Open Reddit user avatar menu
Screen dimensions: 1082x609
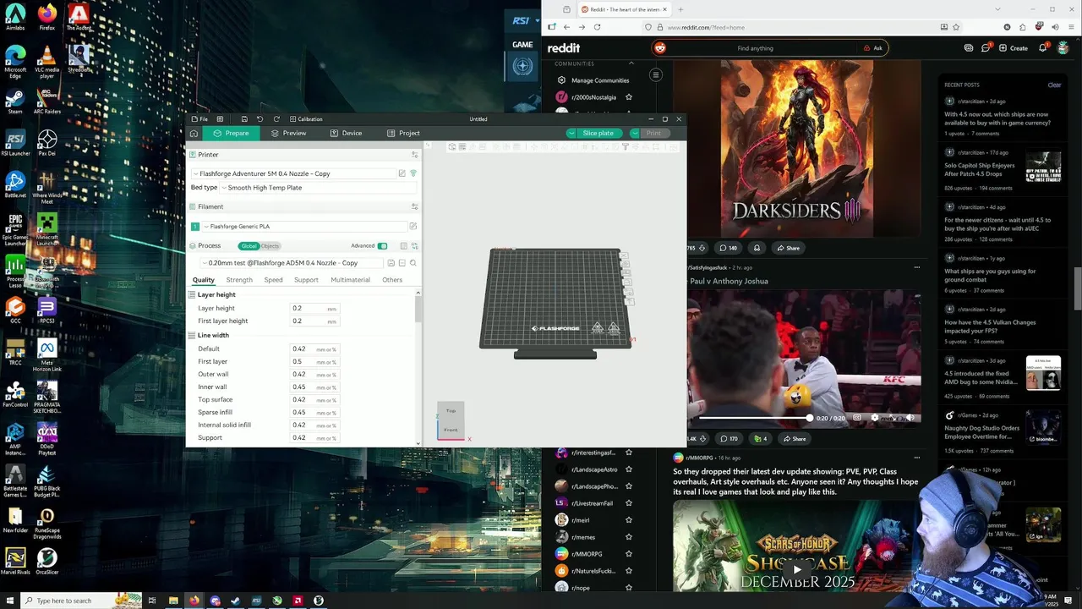1063,48
